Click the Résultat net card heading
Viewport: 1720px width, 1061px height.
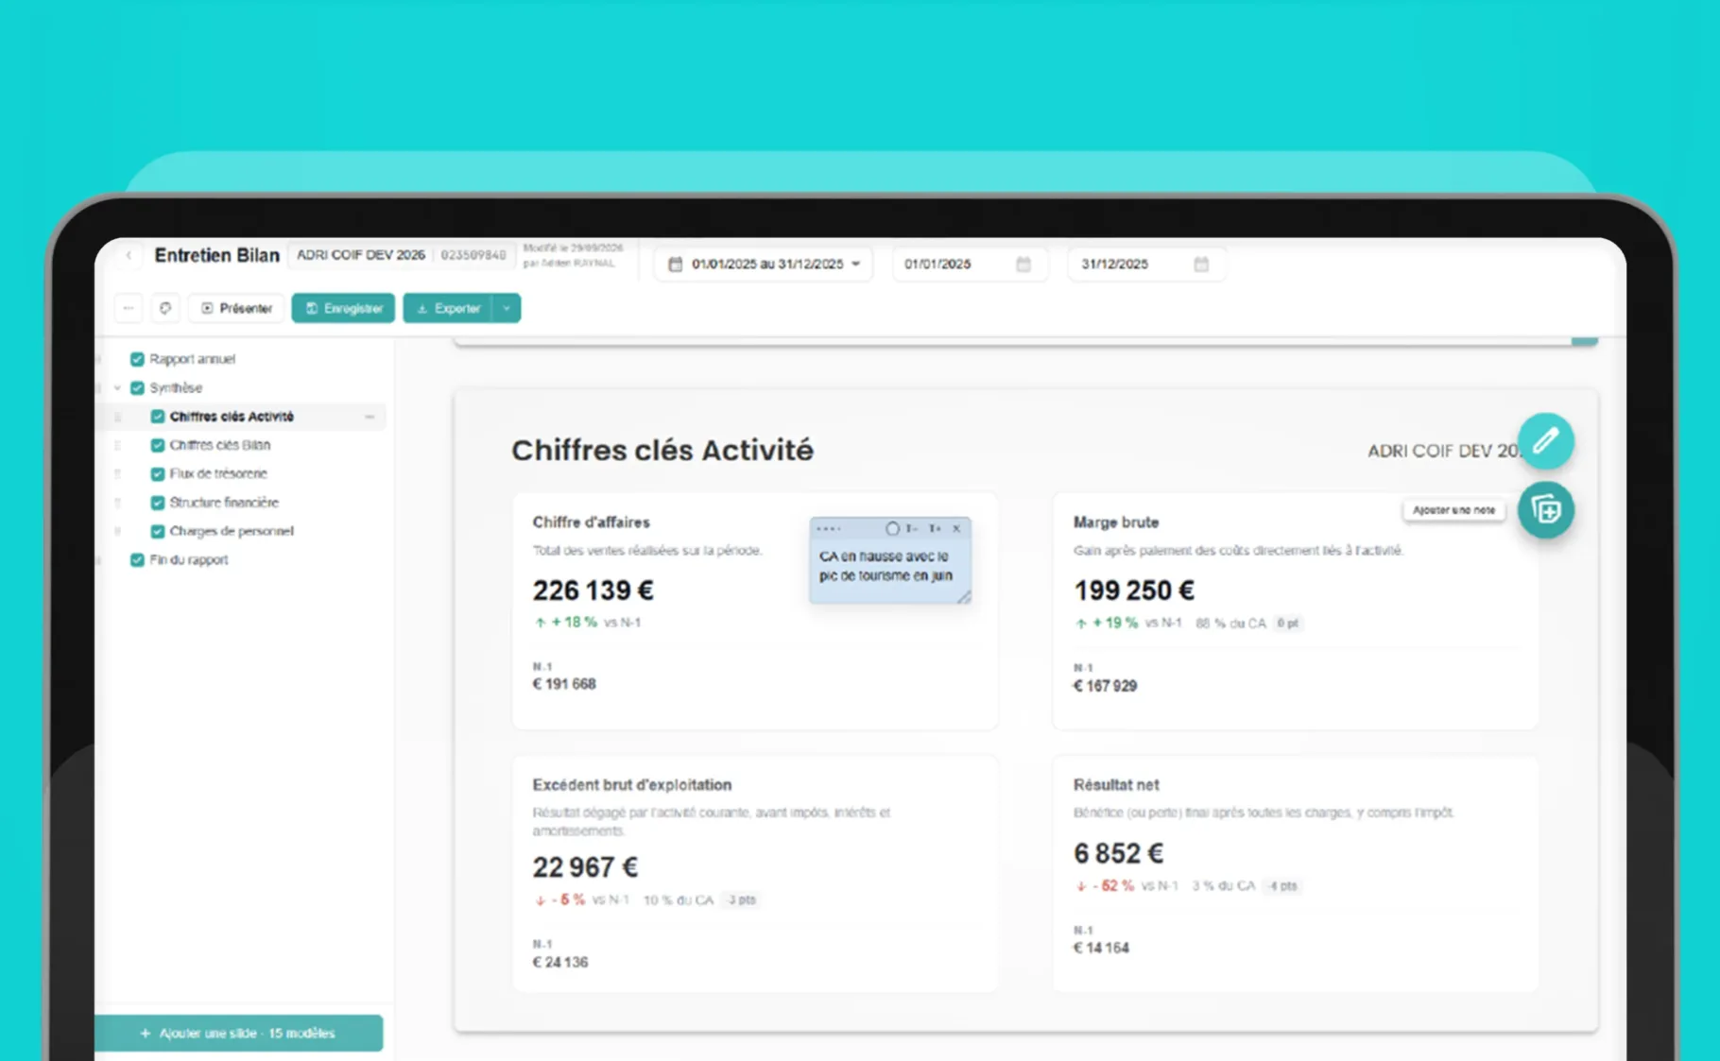1116,785
